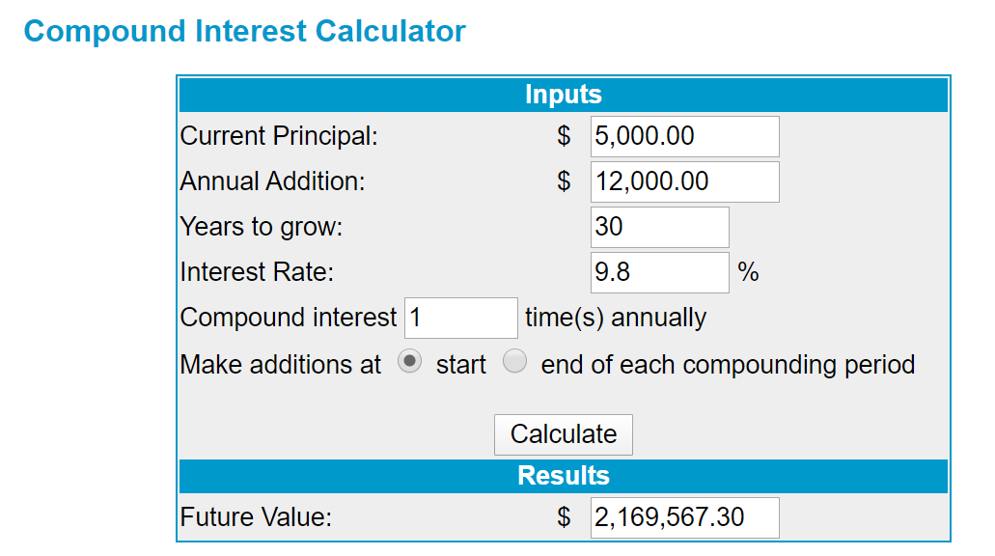Click the Compound Interest Calculator heading
995x556 pixels.
tap(245, 31)
